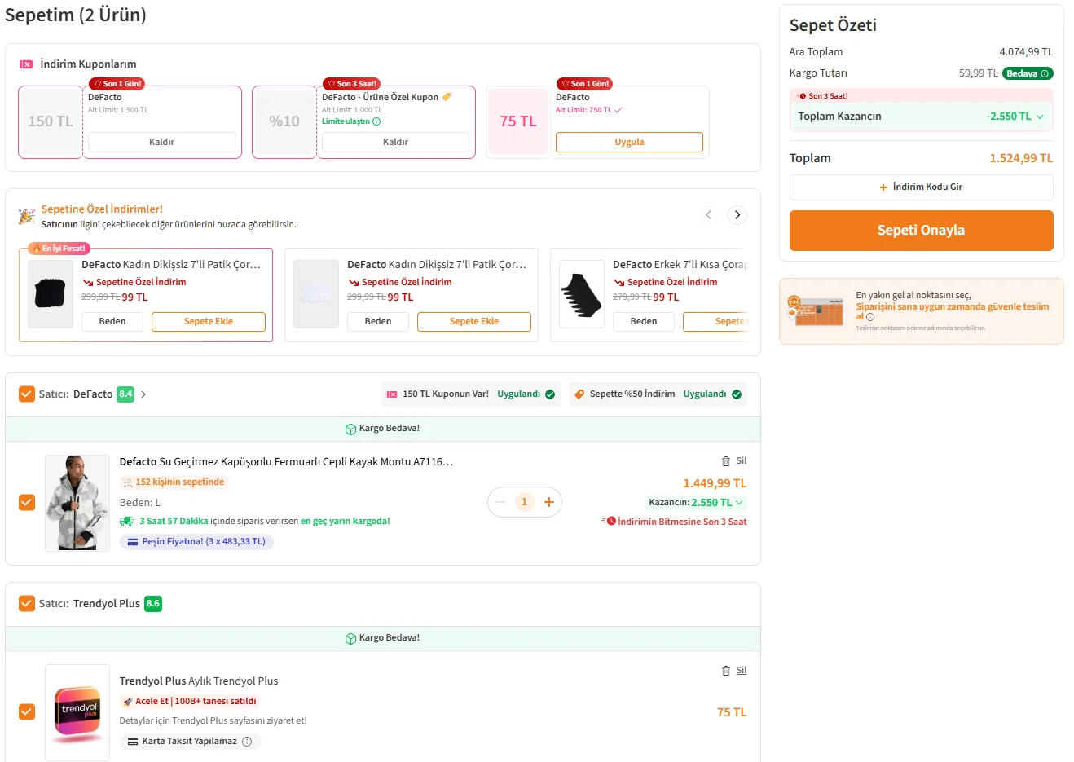Open Beden selector for second Kadın Patik Çorap
The height and width of the screenshot is (762, 1074).
click(x=378, y=322)
